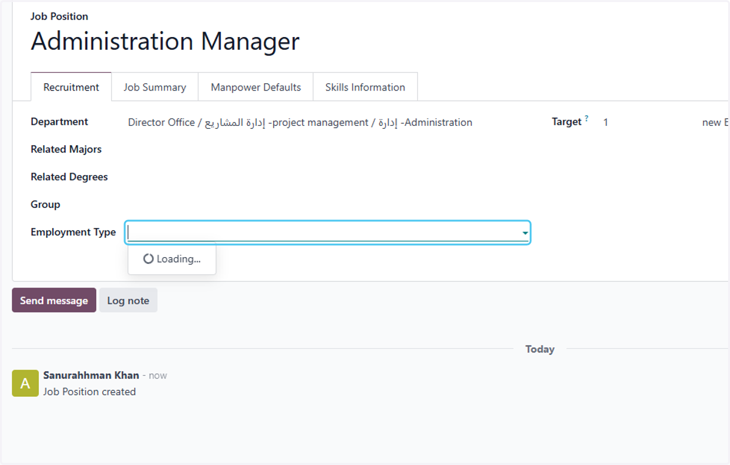Click the Target value 1

pyautogui.click(x=606, y=122)
